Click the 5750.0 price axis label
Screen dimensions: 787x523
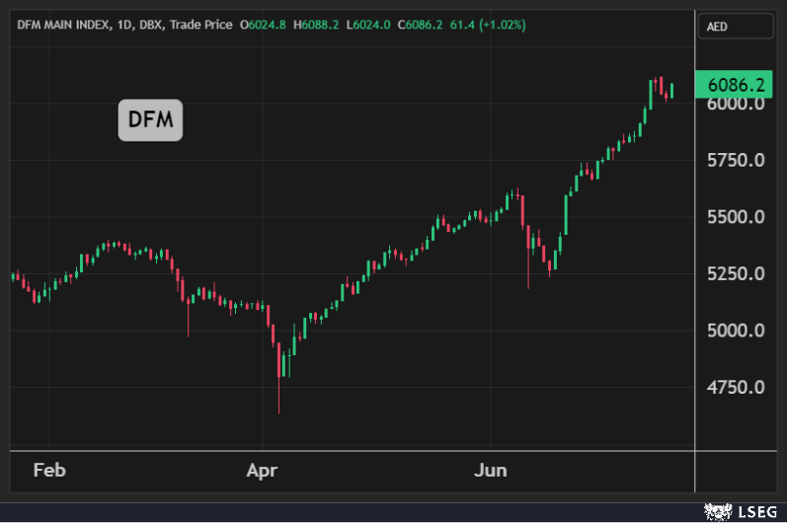(738, 160)
